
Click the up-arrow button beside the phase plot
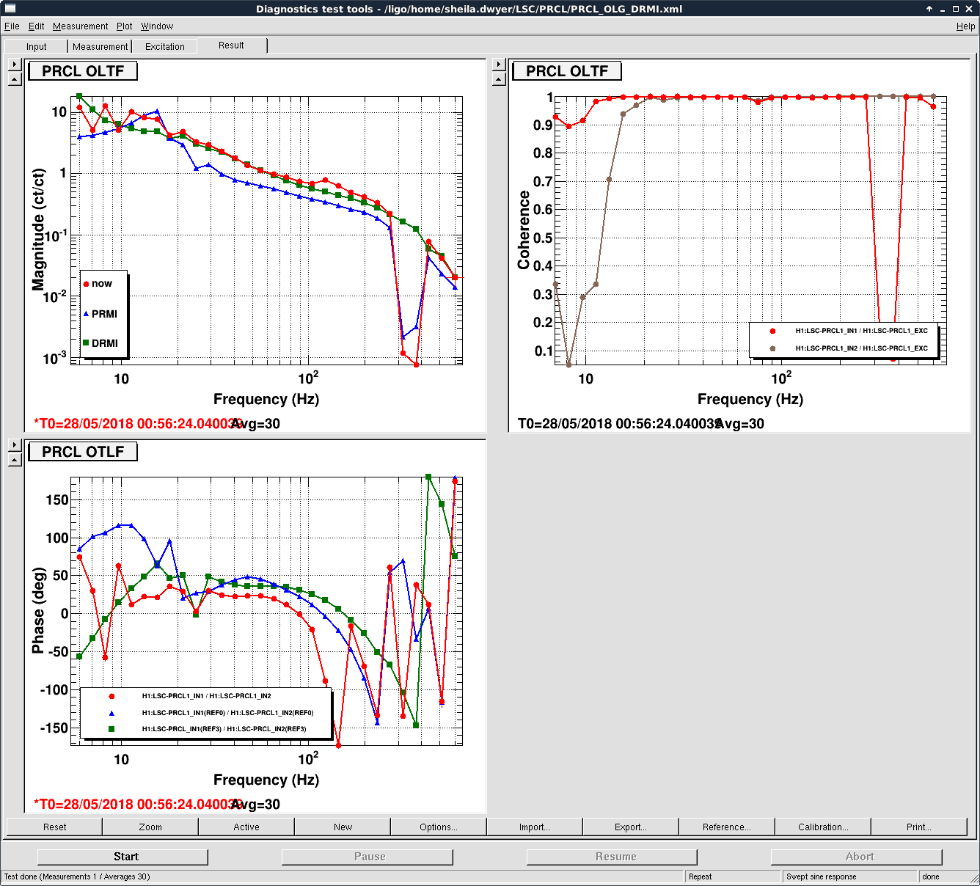click(x=15, y=460)
